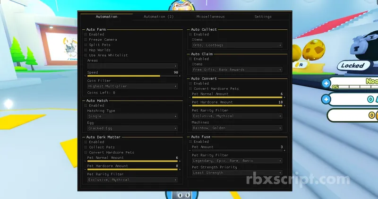The image size is (378, 199).
Task: Toggle Freeze Camera option
Action: 86,40
